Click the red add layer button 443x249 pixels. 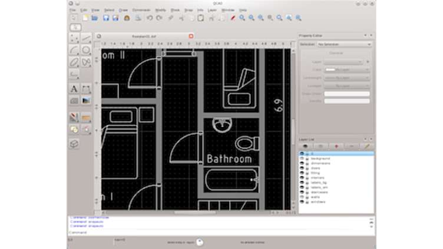point(336,145)
